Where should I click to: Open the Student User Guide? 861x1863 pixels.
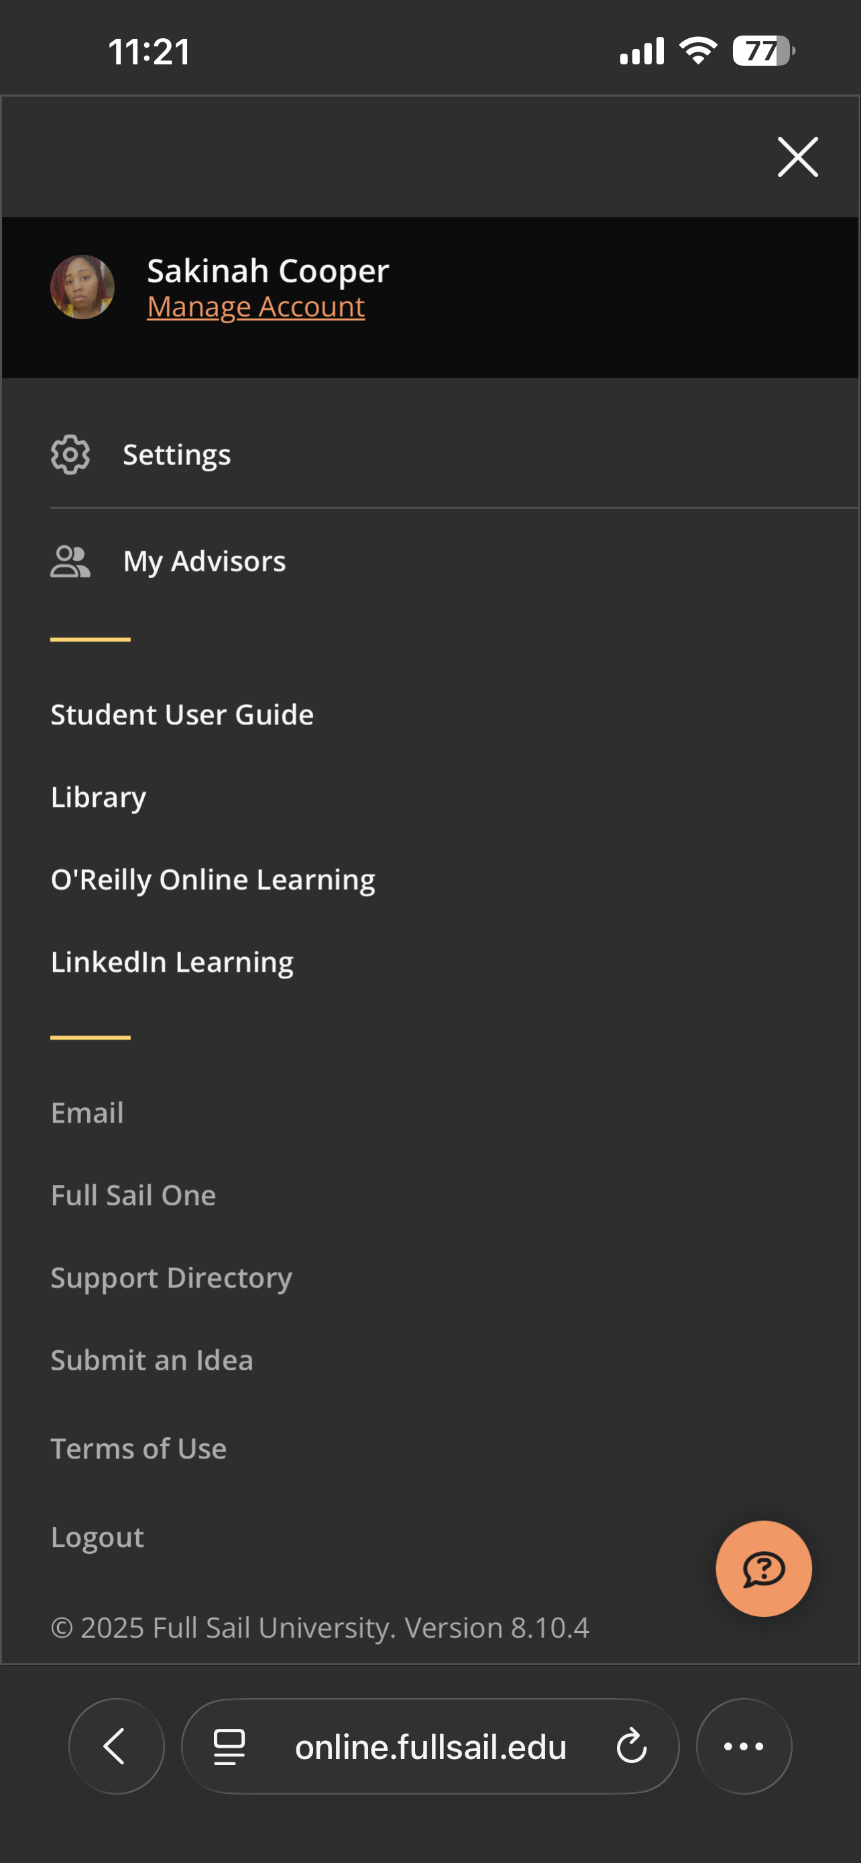click(182, 714)
